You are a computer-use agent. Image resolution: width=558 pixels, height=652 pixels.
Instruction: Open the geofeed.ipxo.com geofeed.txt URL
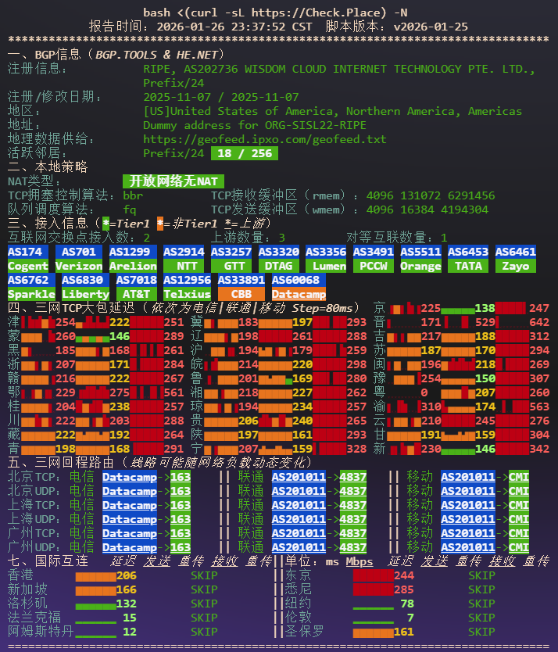pyautogui.click(x=264, y=139)
